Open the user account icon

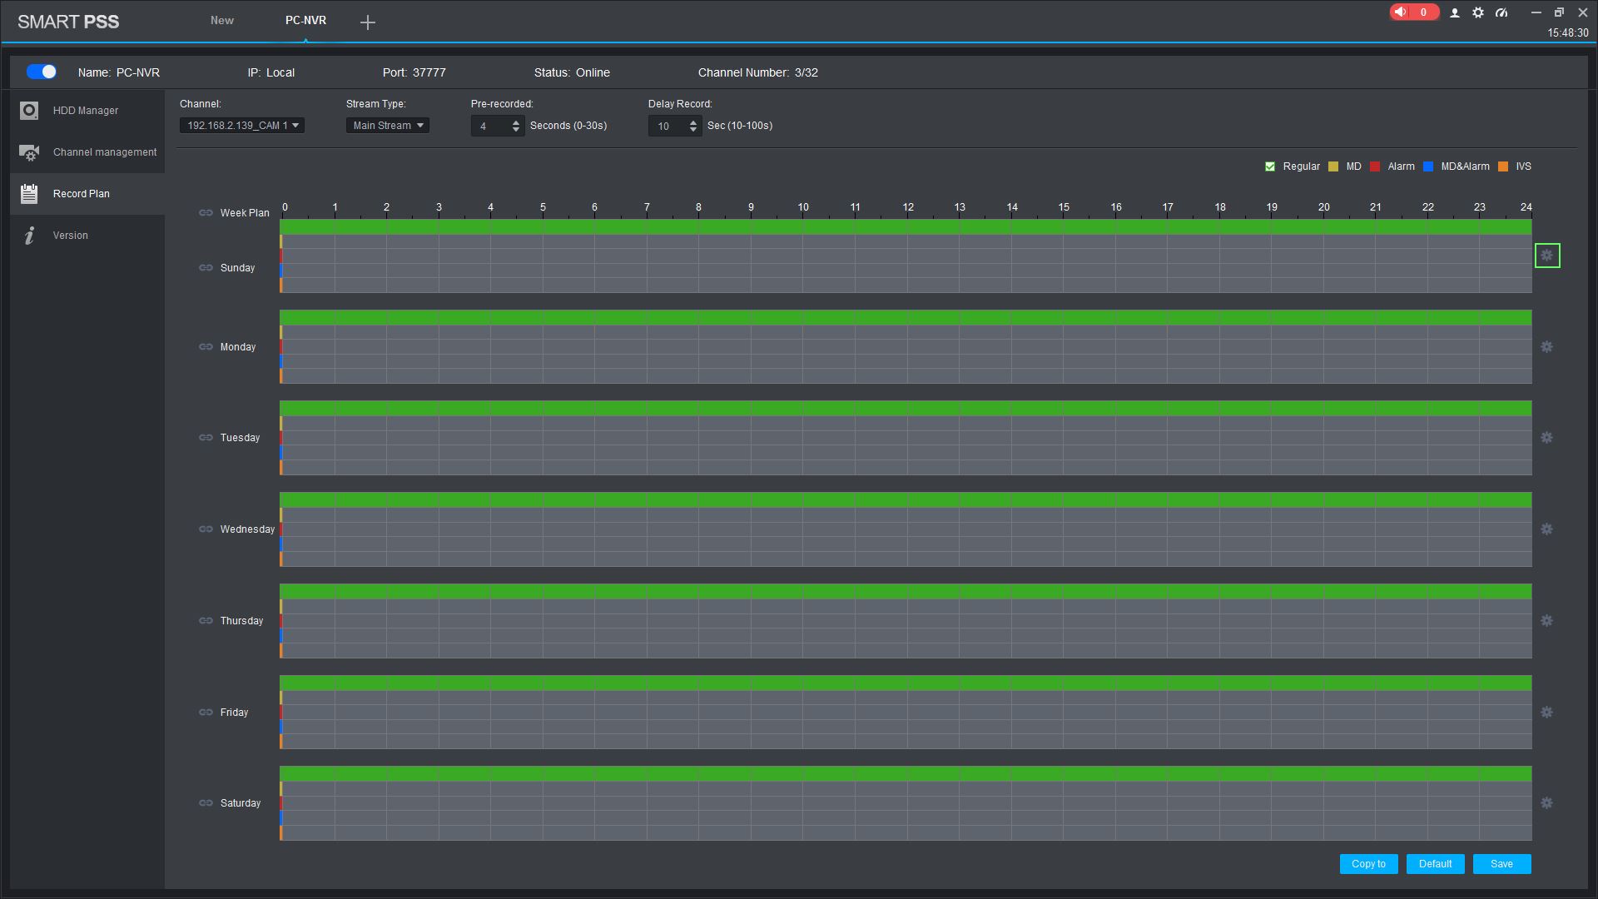pos(1455,12)
